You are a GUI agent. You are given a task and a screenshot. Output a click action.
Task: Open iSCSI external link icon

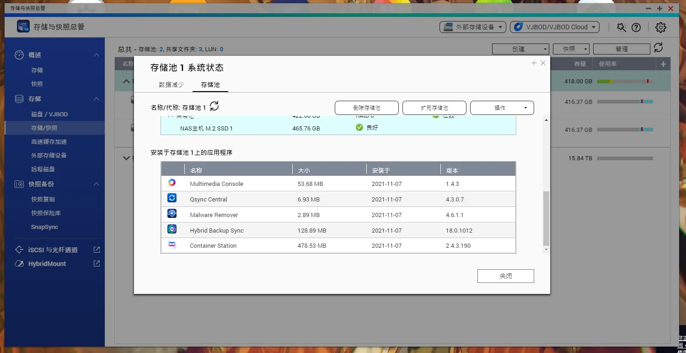pyautogui.click(x=96, y=250)
